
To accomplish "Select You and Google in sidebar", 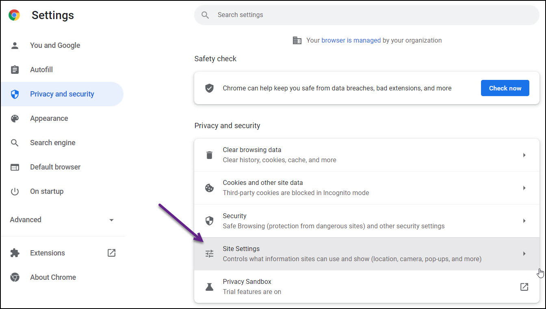I will tap(55, 45).
